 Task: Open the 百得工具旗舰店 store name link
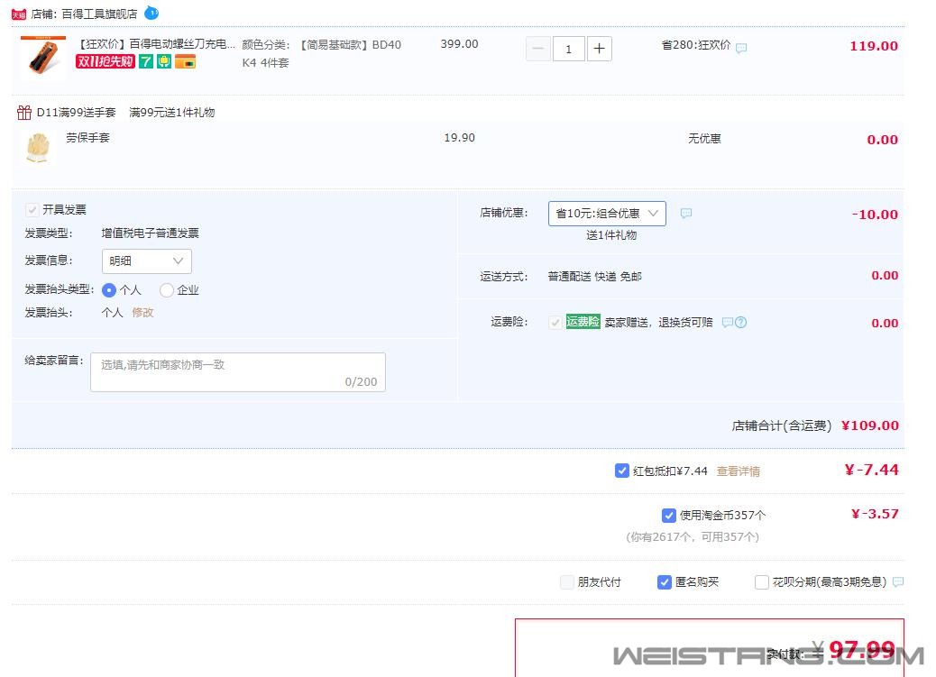coord(100,14)
